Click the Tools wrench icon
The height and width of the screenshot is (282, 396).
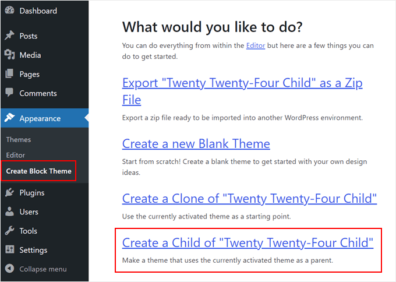(x=9, y=231)
